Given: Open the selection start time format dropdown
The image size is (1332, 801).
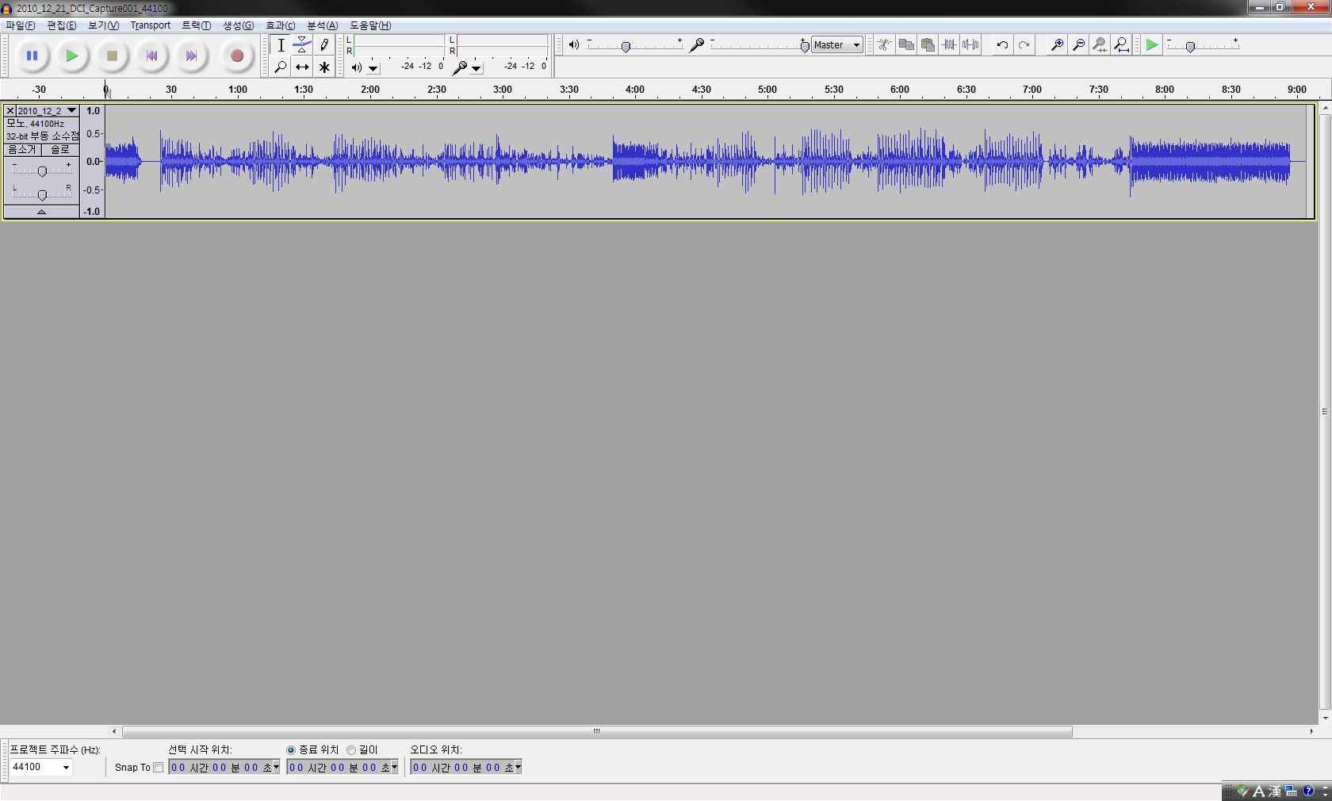Looking at the screenshot, I should pyautogui.click(x=276, y=767).
